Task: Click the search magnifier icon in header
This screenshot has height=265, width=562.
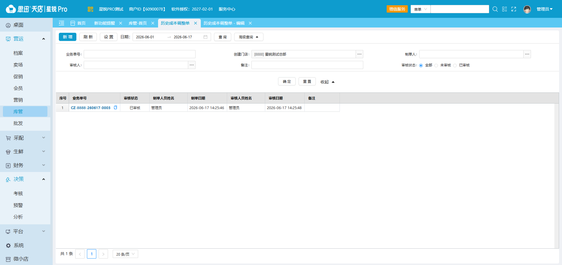Action: [x=495, y=9]
